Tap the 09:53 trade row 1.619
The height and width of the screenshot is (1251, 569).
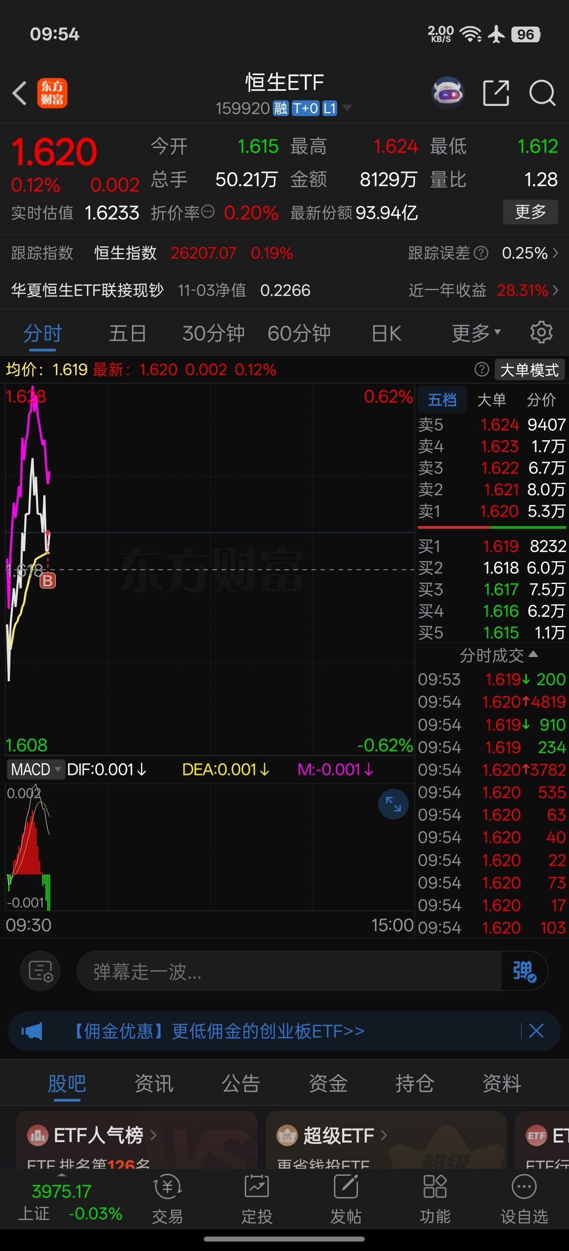tap(492, 679)
